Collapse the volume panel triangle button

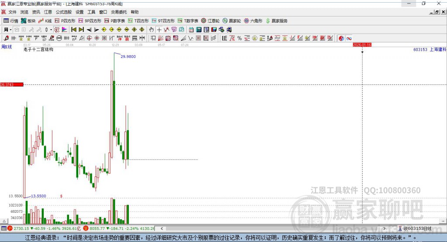[4, 221]
